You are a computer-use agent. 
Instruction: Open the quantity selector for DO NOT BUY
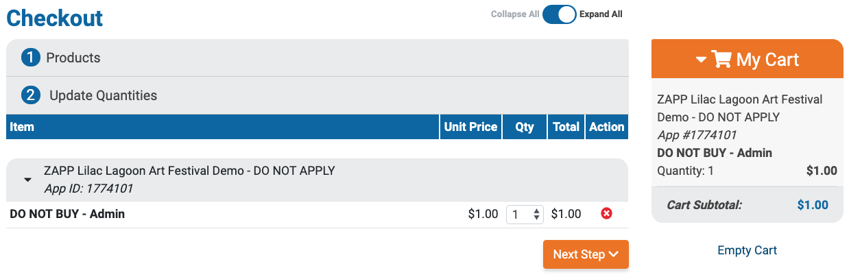(525, 215)
